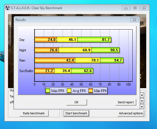The image size is (157, 129).
Task: Minimize the Clear Sky Benchmark window
Action: (x=126, y=8)
